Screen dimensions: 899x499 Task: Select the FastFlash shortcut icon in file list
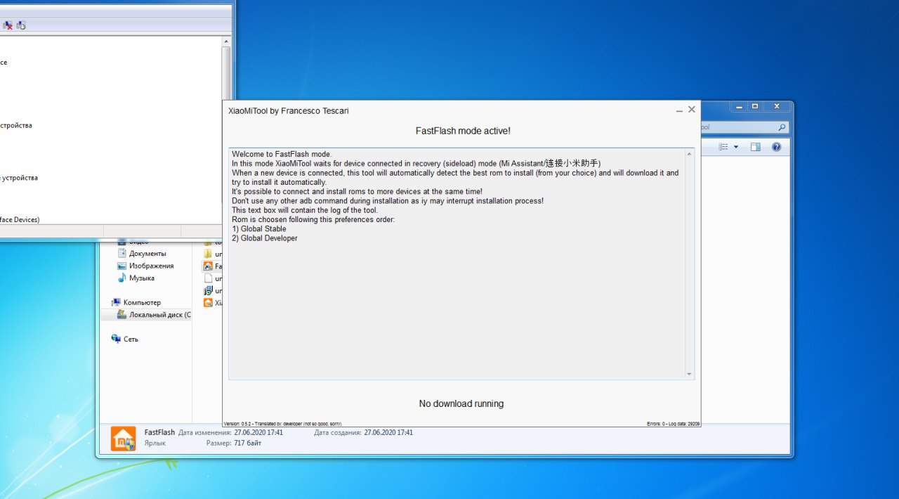point(208,266)
